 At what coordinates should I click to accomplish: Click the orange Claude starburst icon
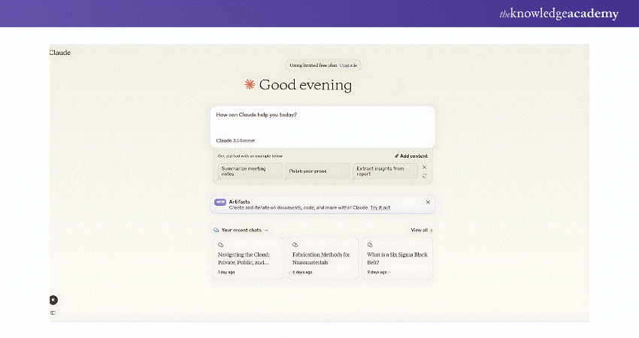click(250, 85)
